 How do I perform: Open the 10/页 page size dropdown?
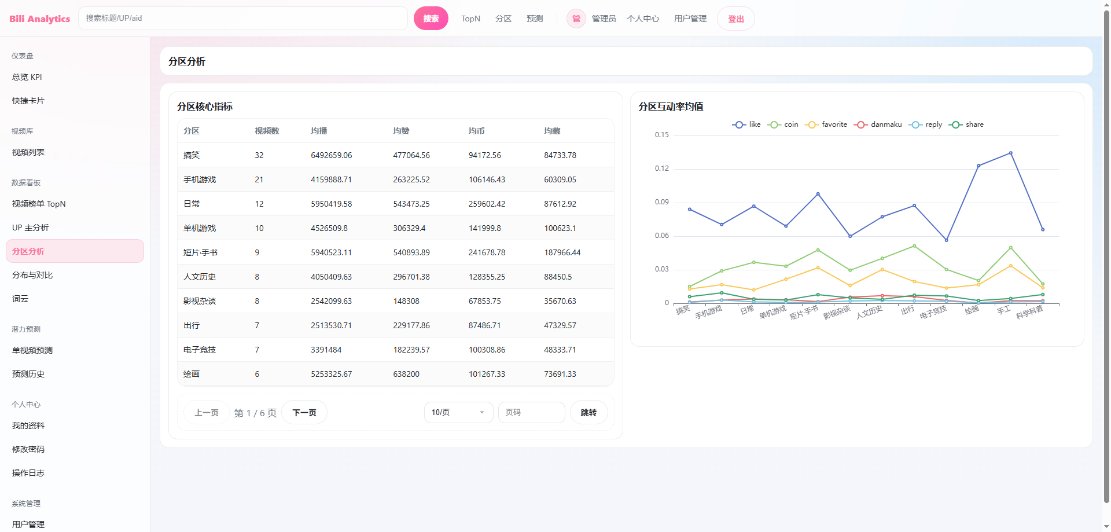[458, 412]
